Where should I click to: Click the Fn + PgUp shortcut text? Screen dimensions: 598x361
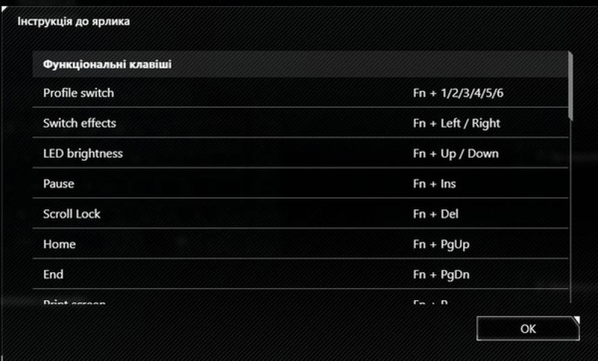440,244
